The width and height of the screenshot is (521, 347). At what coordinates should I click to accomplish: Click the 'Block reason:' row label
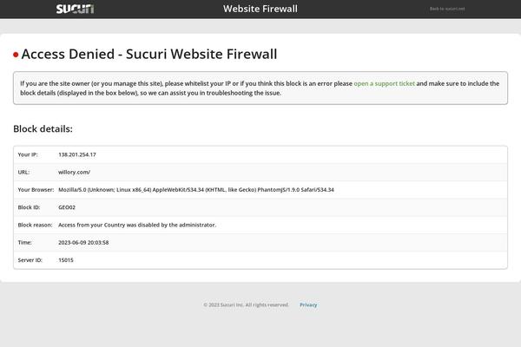point(35,225)
